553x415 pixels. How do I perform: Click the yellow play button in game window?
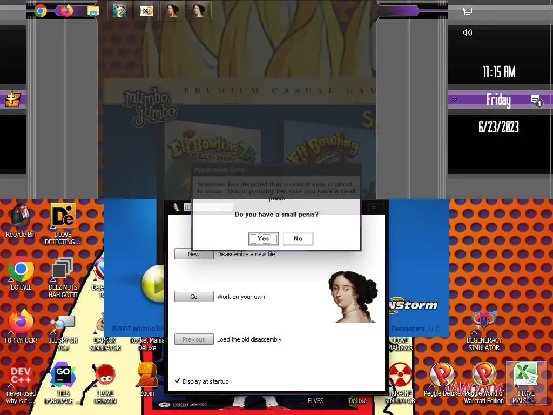[154, 283]
